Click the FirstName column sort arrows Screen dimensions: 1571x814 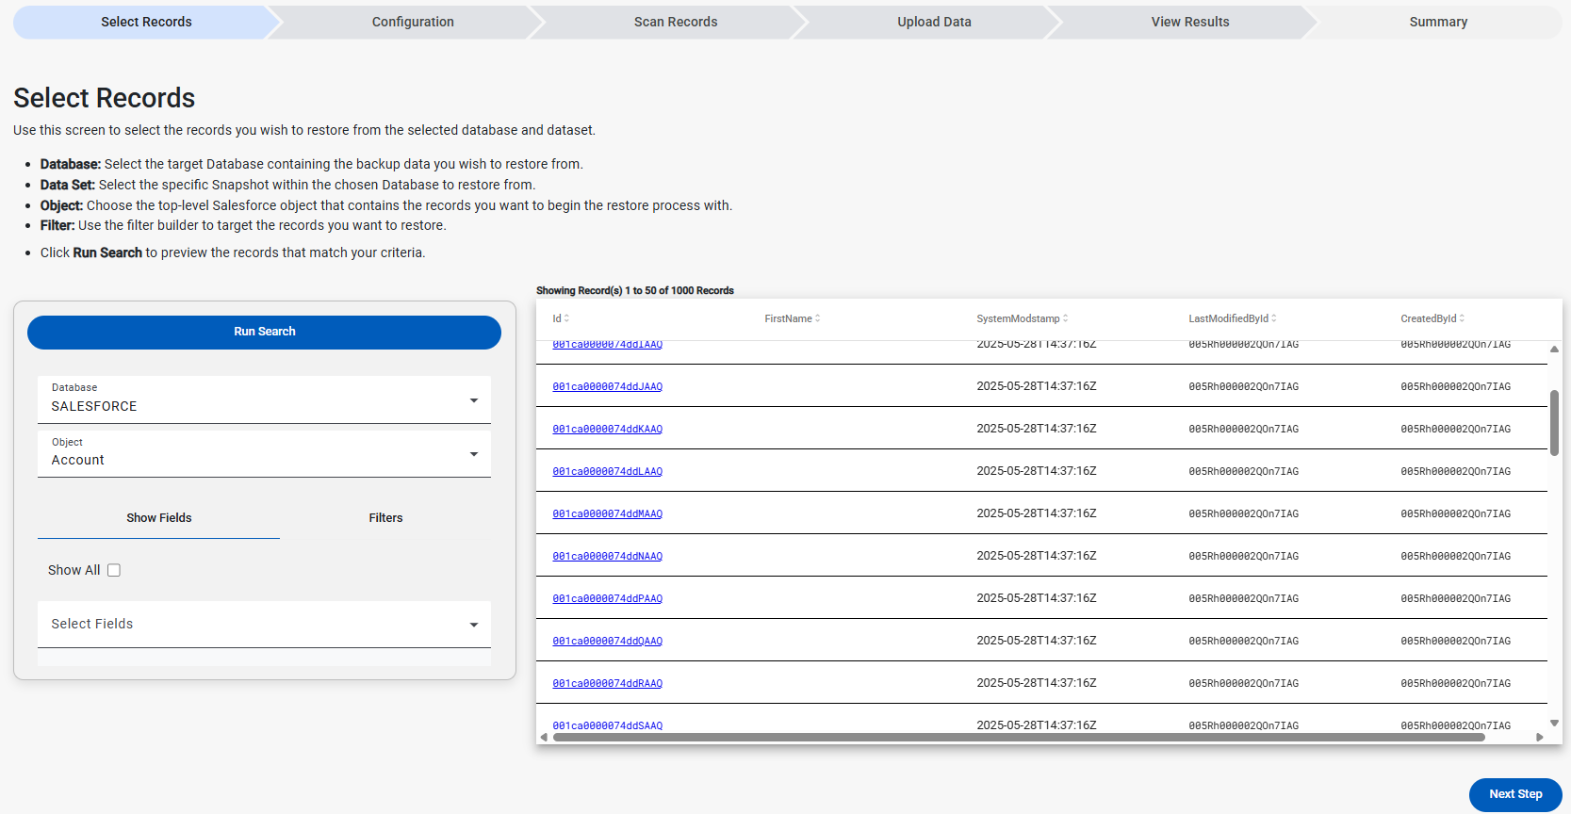(x=818, y=318)
